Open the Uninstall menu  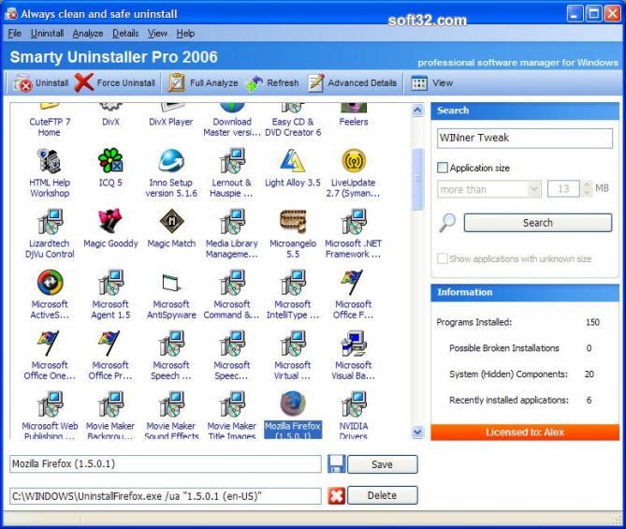(x=47, y=33)
